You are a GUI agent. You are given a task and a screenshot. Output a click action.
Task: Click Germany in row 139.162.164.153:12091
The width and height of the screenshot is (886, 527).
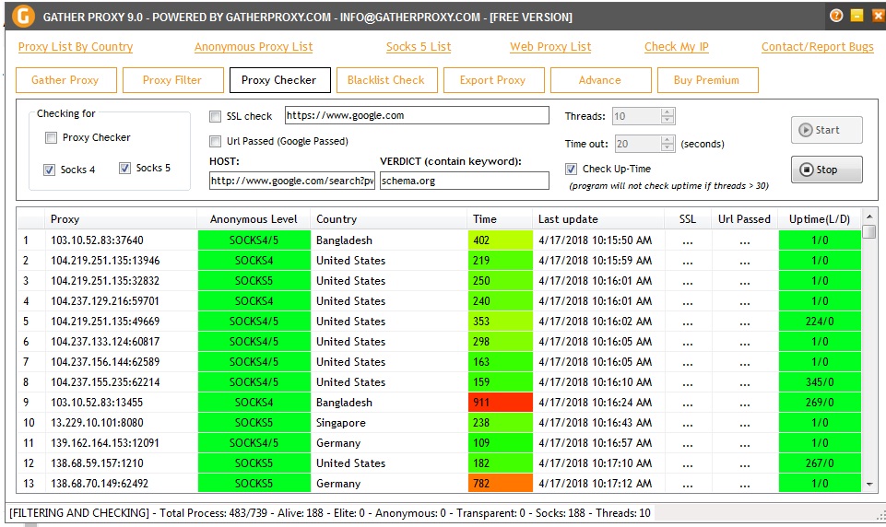coord(338,443)
